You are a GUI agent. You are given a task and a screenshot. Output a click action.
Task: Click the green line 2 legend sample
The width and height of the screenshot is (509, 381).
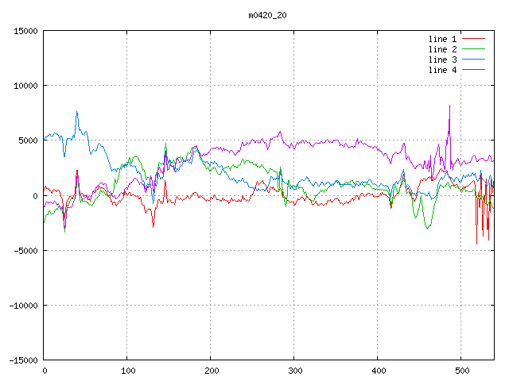pyautogui.click(x=473, y=49)
